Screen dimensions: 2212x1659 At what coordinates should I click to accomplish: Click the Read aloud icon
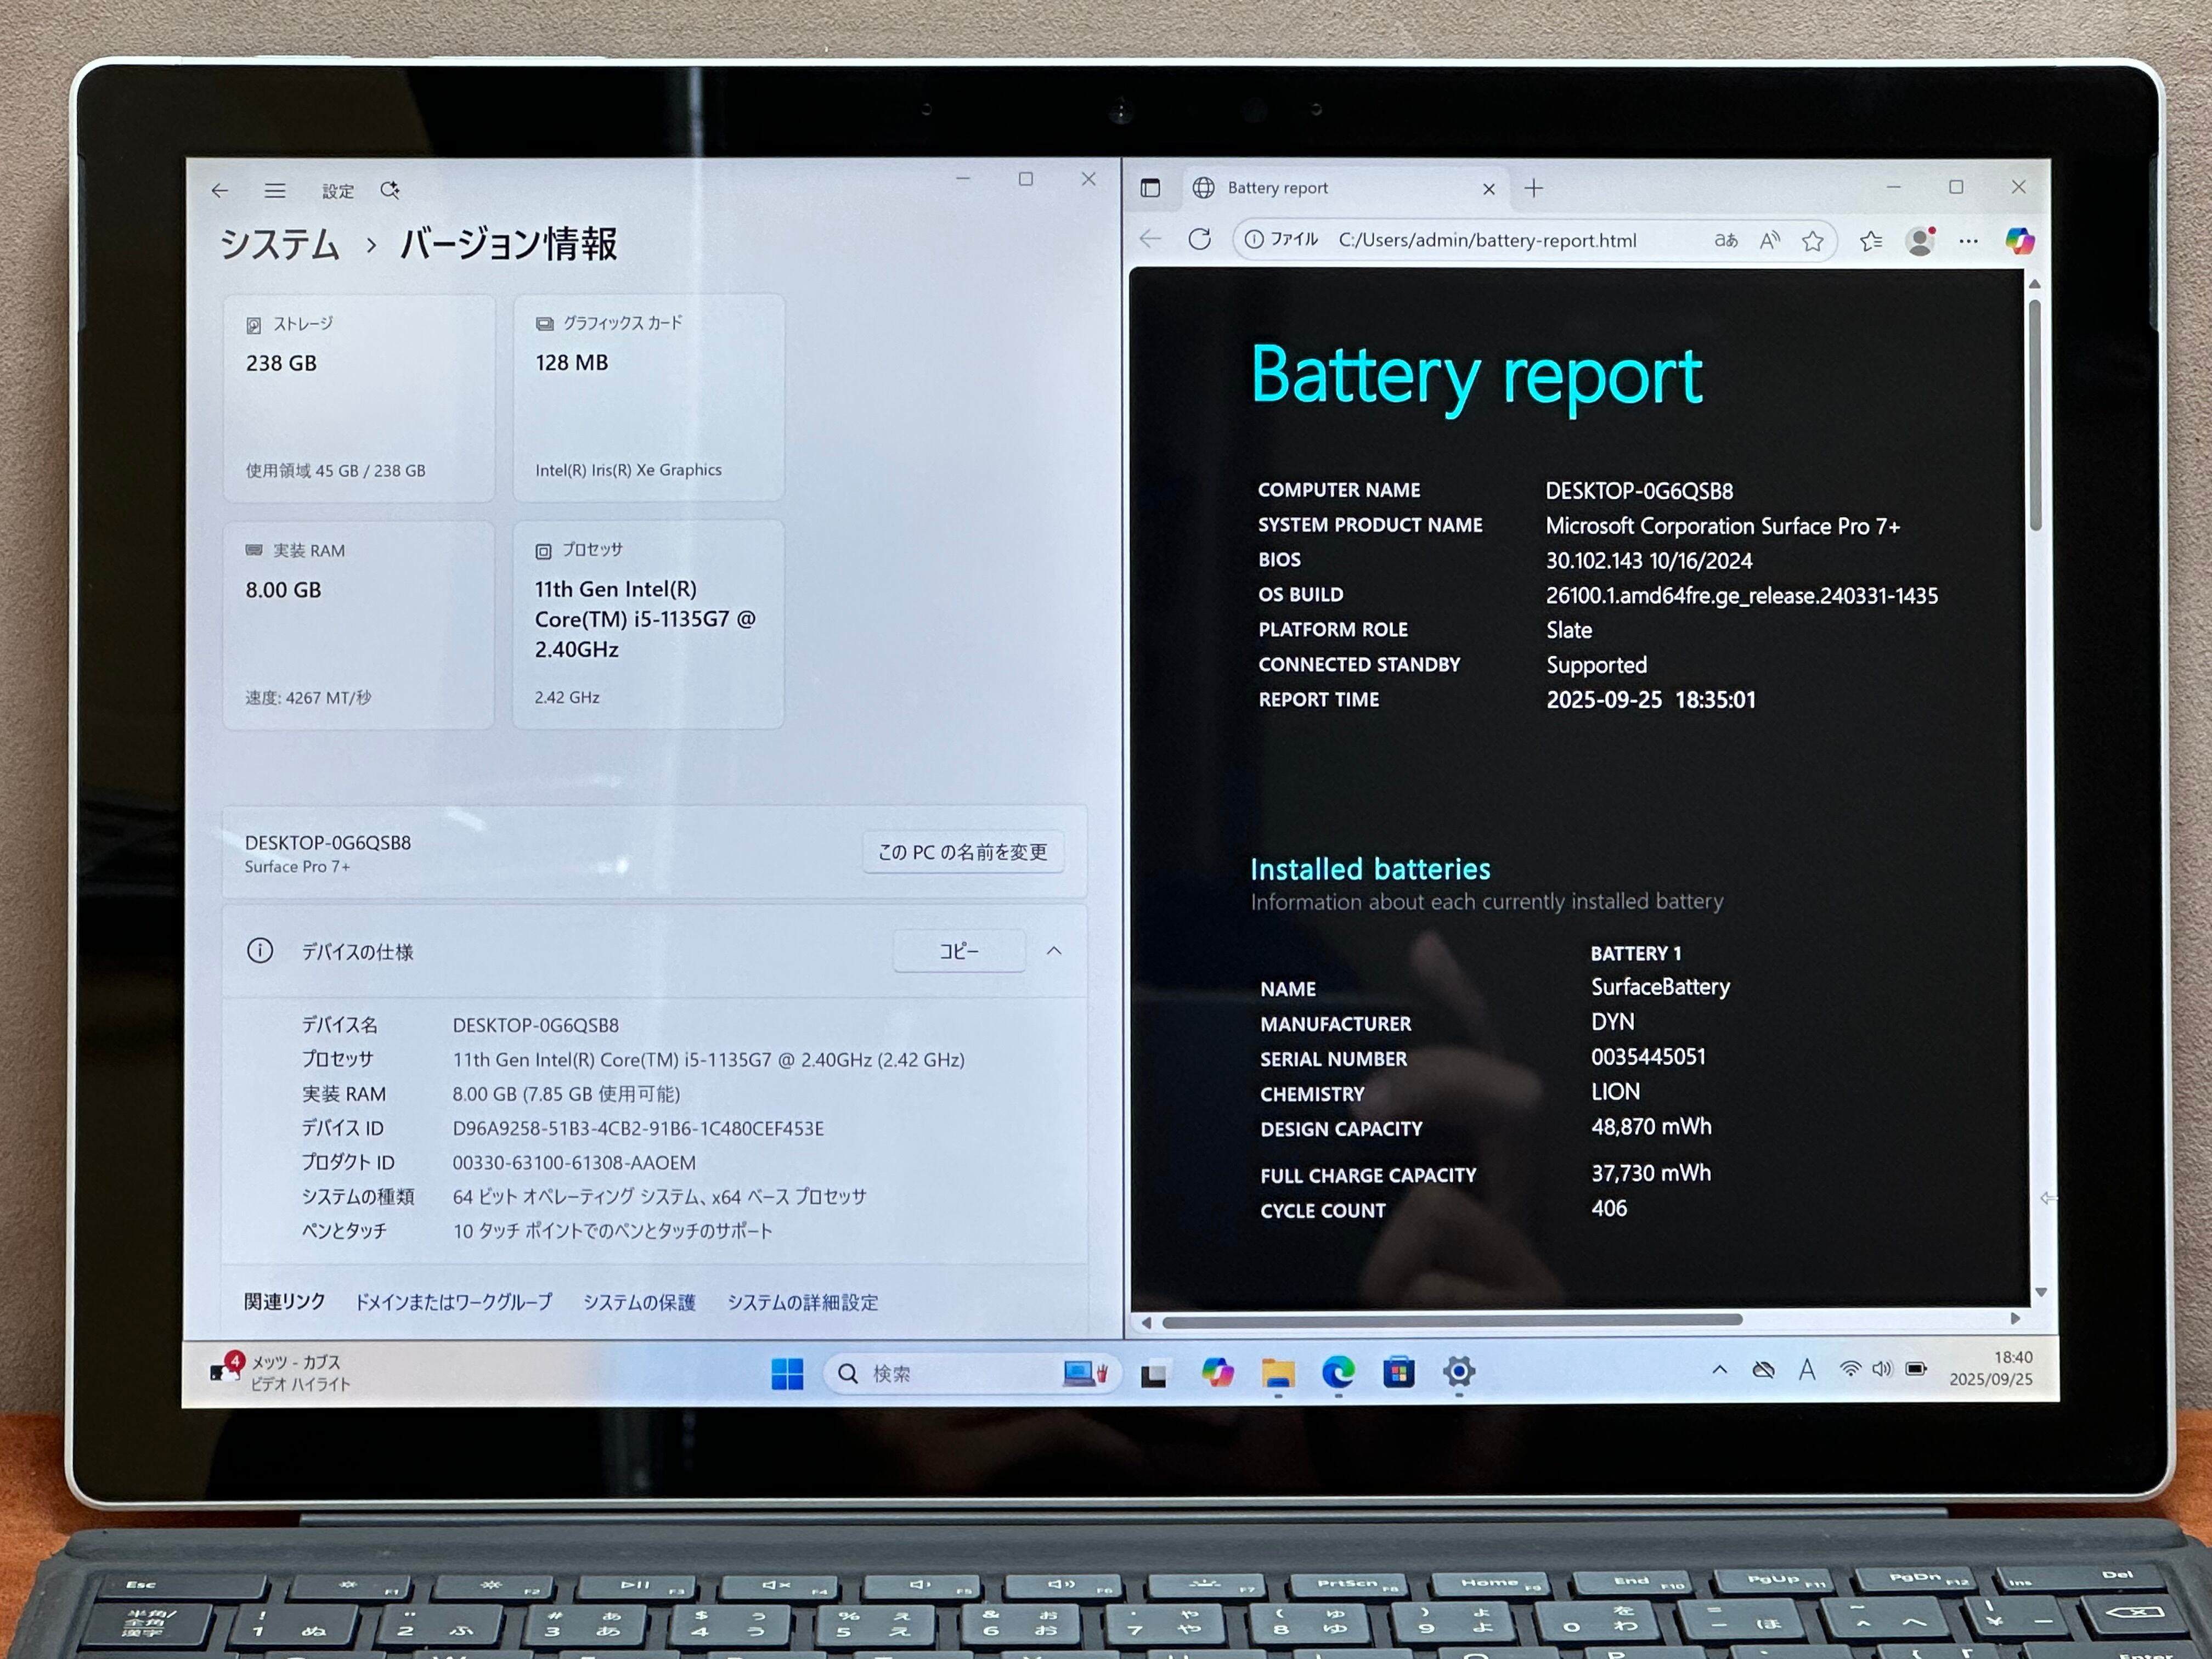tap(1769, 241)
